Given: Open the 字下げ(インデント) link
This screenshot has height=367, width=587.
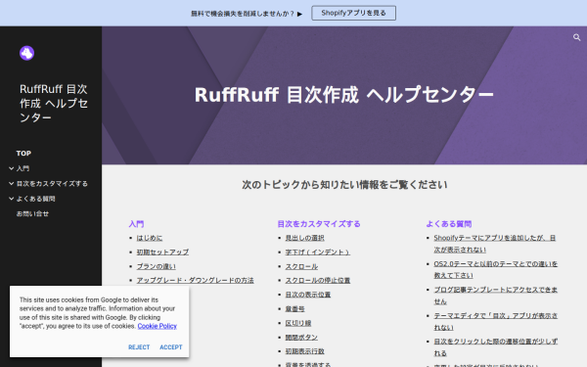Looking at the screenshot, I should tap(317, 252).
